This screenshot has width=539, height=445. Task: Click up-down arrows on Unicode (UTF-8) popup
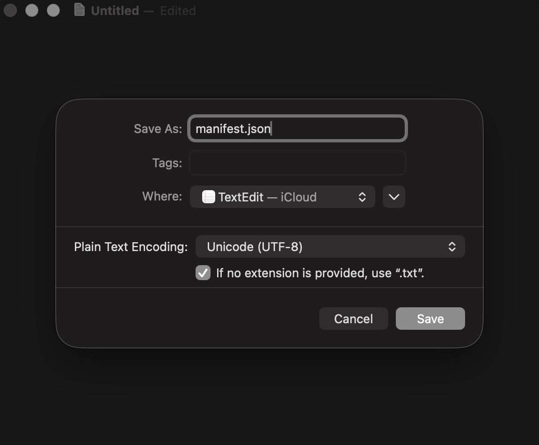(x=452, y=246)
